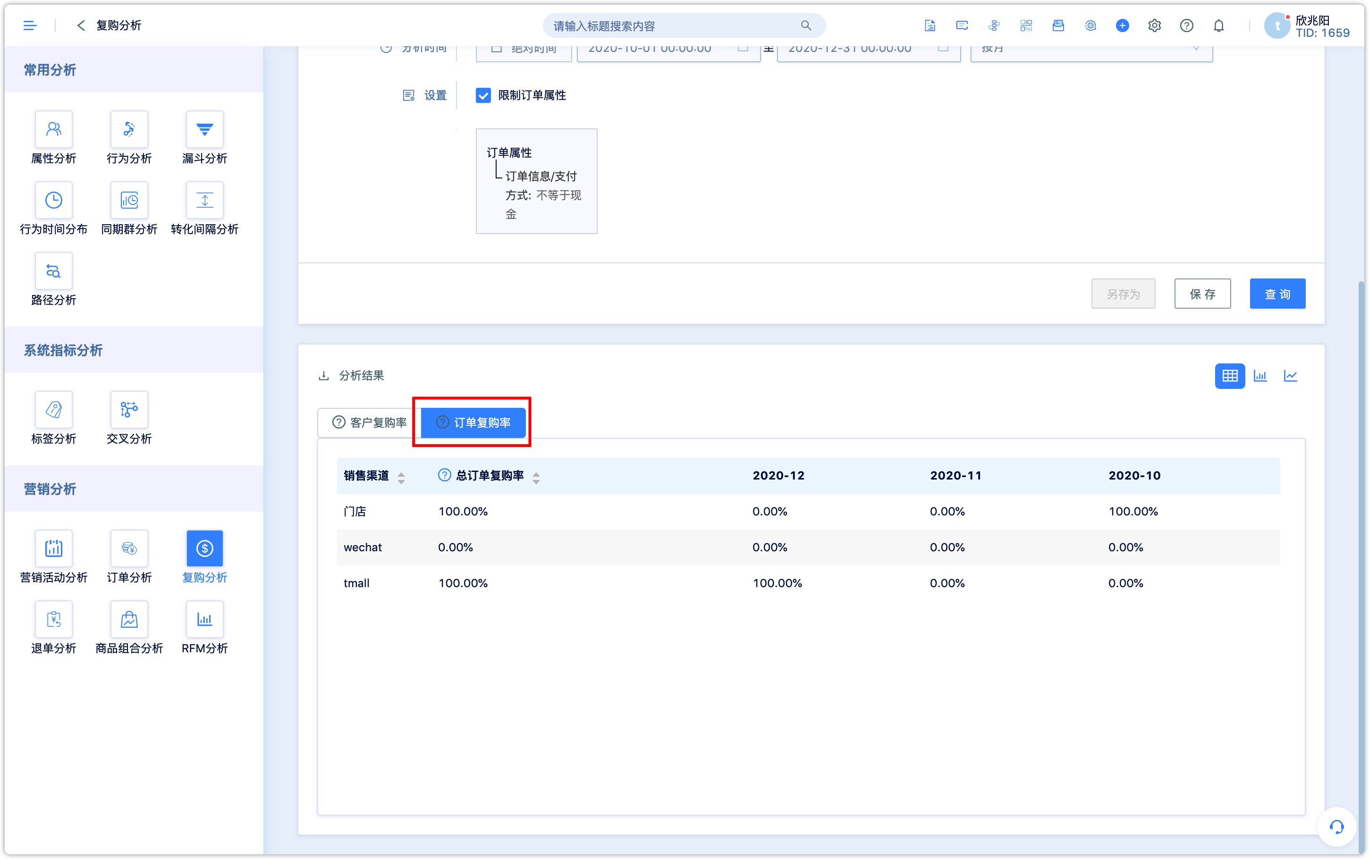1369x859 pixels.
Task: Open 退单分析 refund analysis
Action: [53, 628]
